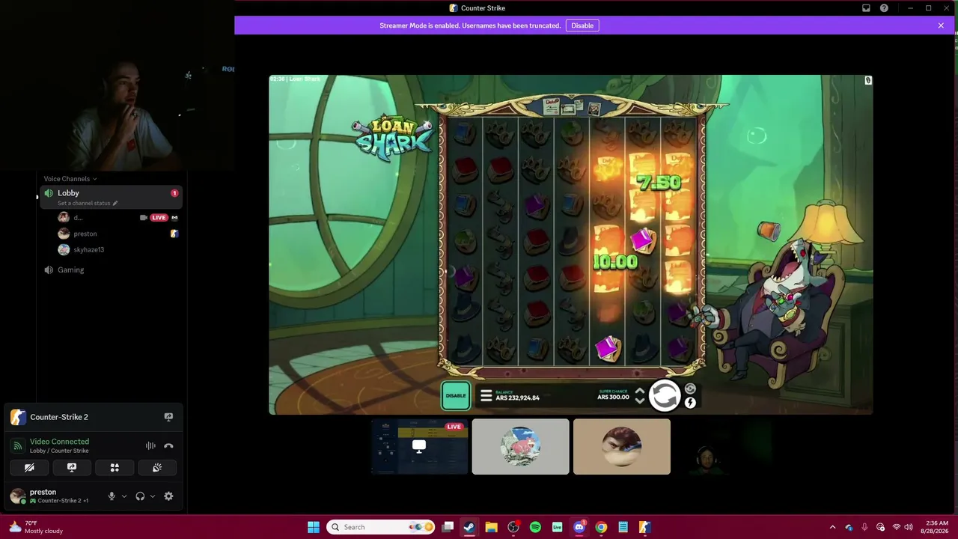Open the taskbar clock and calendar
This screenshot has height=539, width=958.
click(x=936, y=527)
